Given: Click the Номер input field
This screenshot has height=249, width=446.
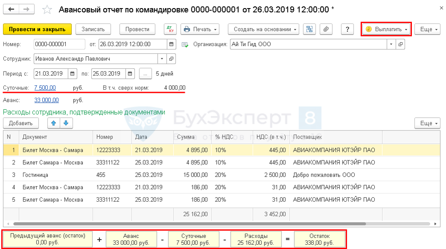Looking at the screenshot, I should tap(59, 44).
